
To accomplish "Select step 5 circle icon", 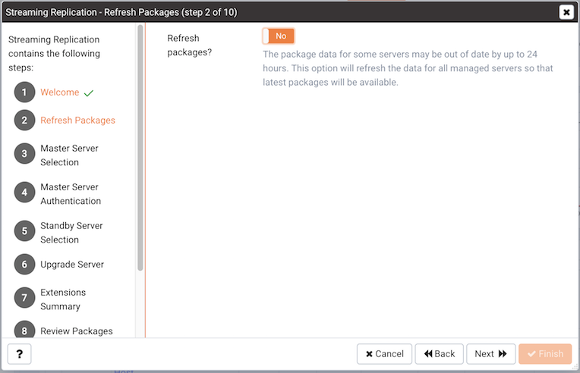I will coord(24,230).
